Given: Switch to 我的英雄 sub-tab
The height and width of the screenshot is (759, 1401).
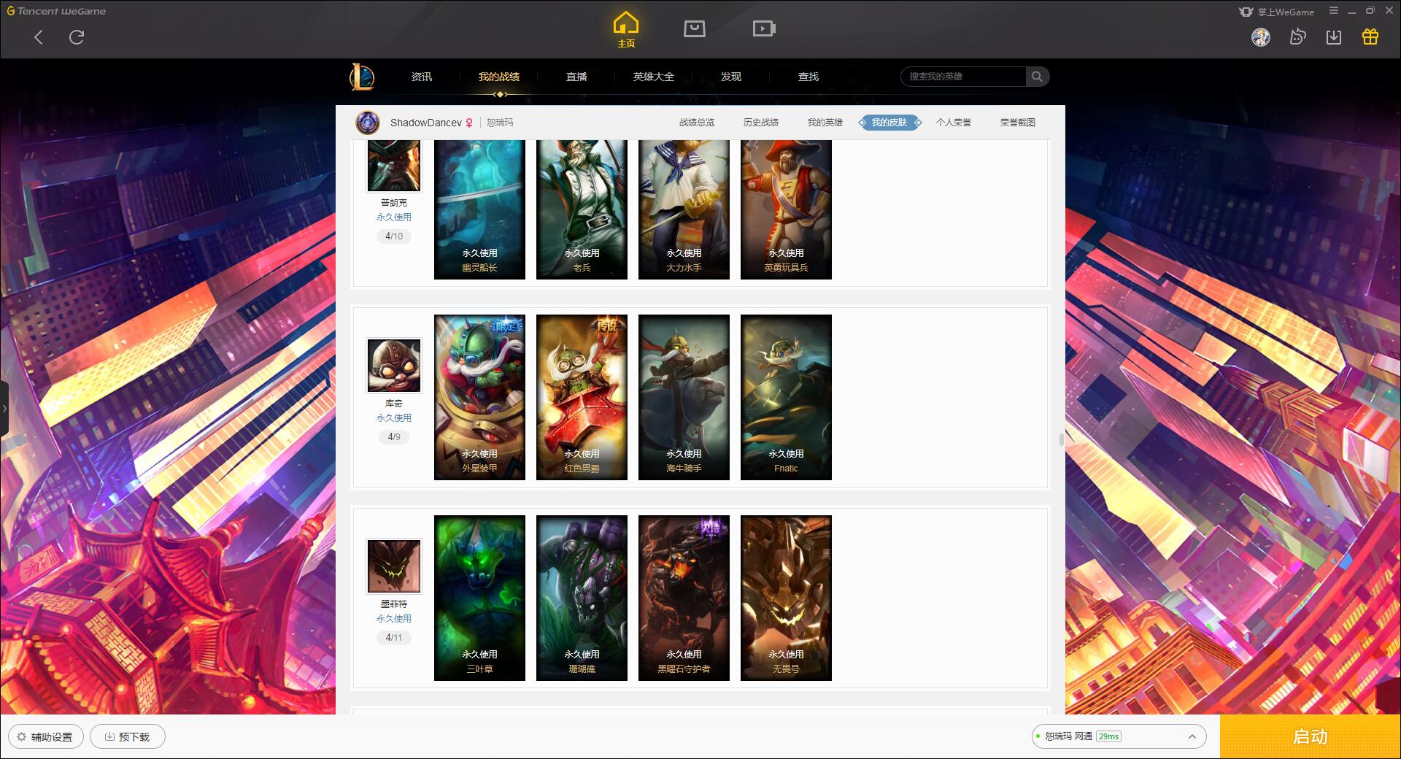Looking at the screenshot, I should click(x=825, y=123).
